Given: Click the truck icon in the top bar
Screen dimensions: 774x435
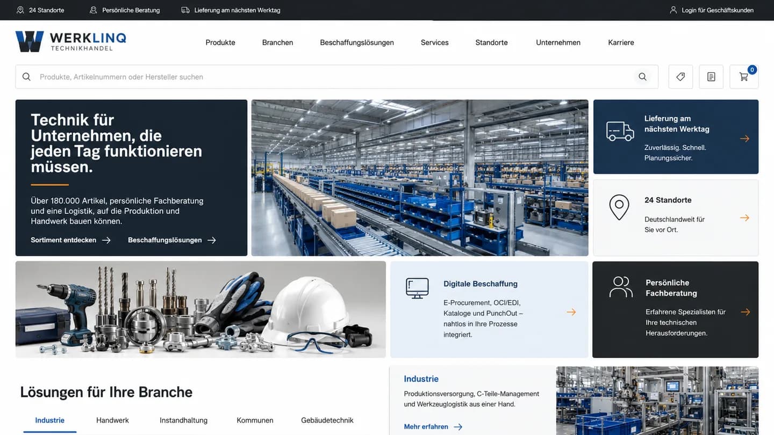Looking at the screenshot, I should coord(185,10).
